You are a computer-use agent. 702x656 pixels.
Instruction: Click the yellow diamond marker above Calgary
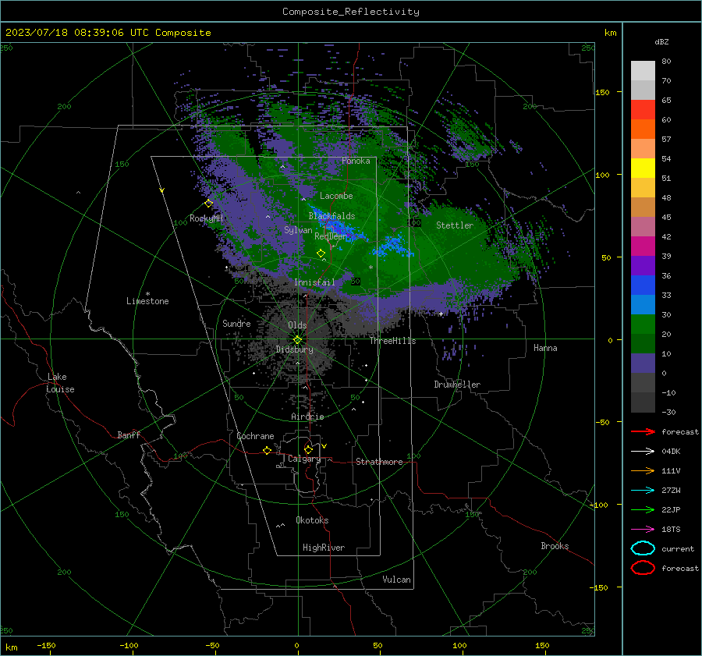[308, 449]
